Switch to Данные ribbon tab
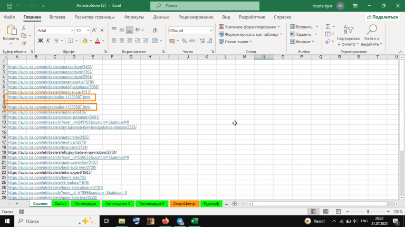 161,17
